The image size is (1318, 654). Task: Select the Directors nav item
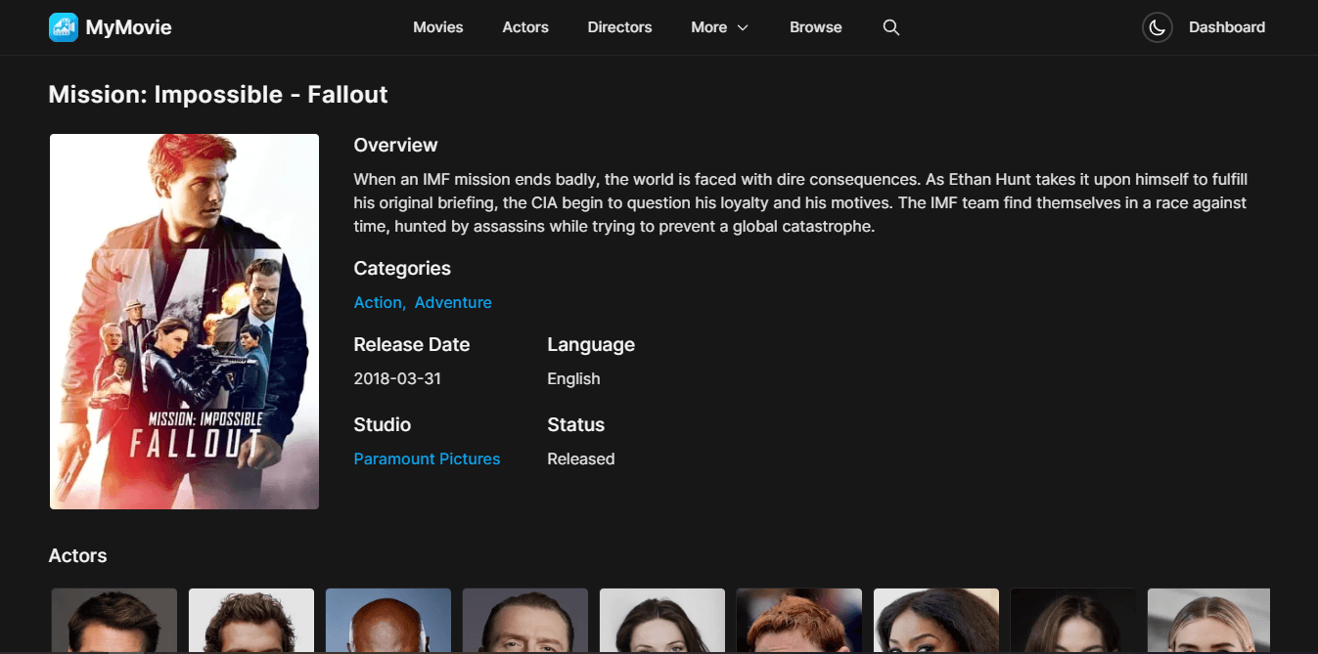pos(619,27)
